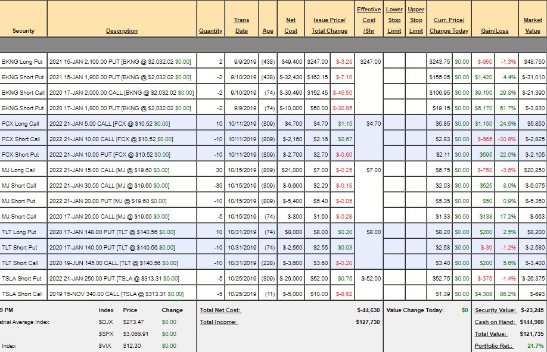Click the Net Cost column header
The image size is (547, 352).
click(x=291, y=26)
